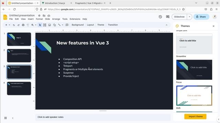This screenshot has width=220, height=123.
Task: Select slide 1 thumbnail titled Vue 3
Action: pos(19,39)
